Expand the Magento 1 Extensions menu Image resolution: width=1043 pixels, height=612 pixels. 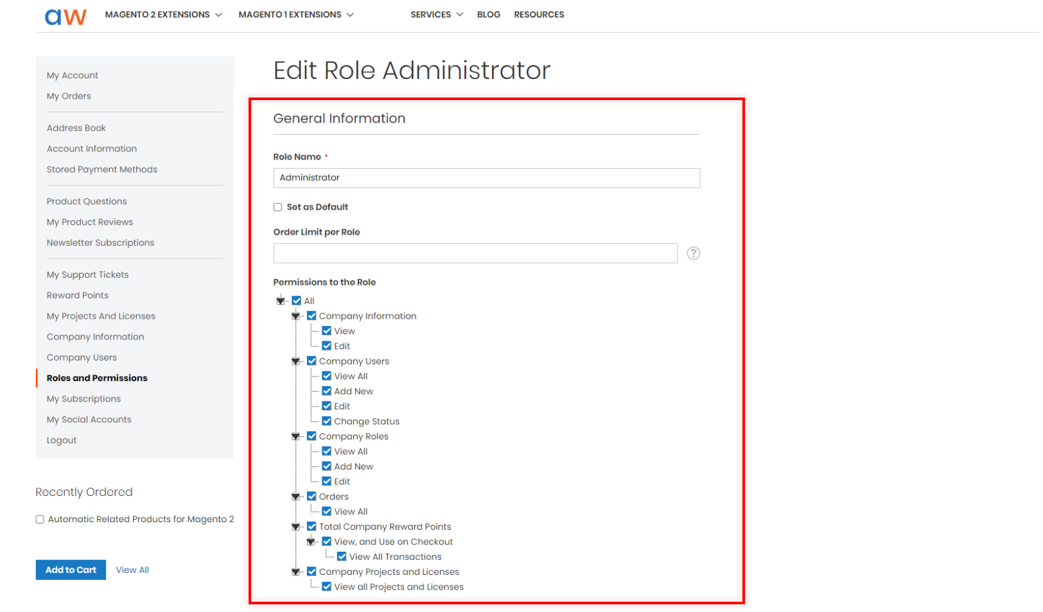point(296,14)
